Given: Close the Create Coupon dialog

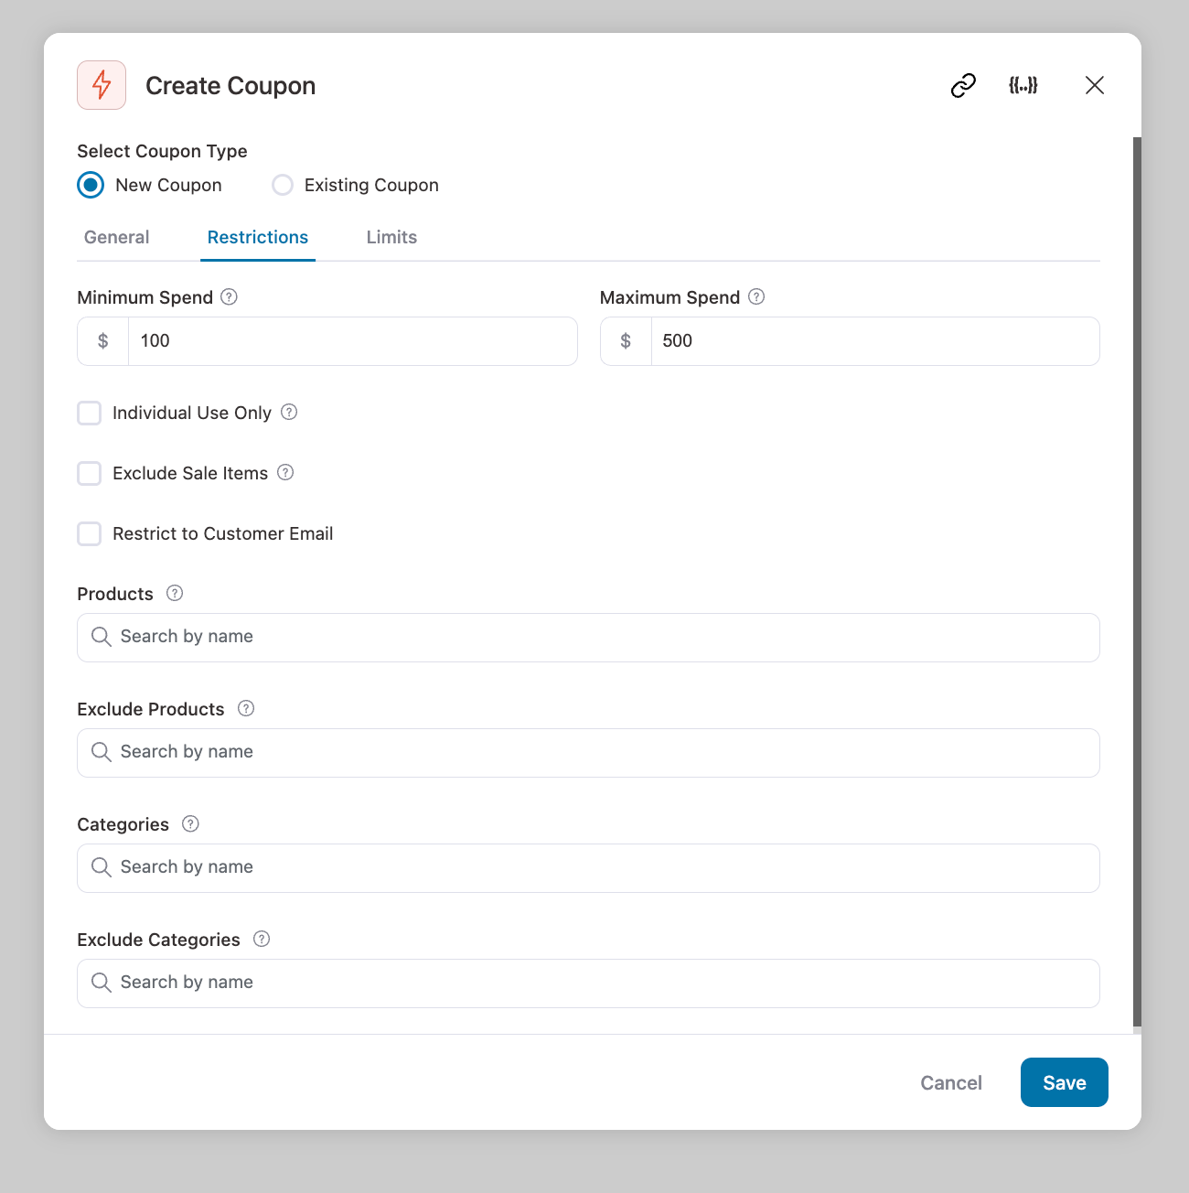Looking at the screenshot, I should point(1095,85).
